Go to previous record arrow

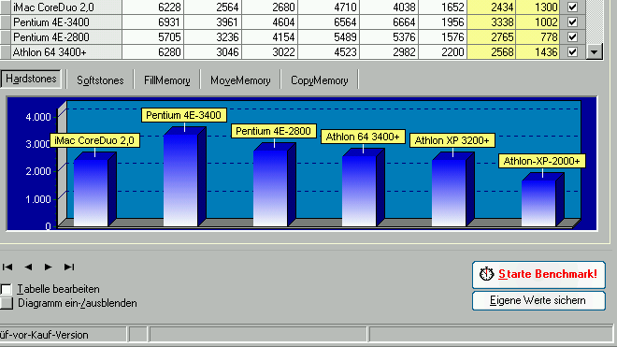click(x=28, y=267)
